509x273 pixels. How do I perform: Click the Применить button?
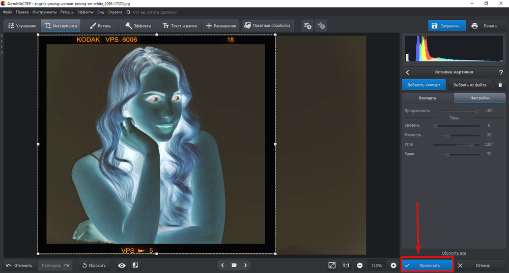(x=427, y=265)
